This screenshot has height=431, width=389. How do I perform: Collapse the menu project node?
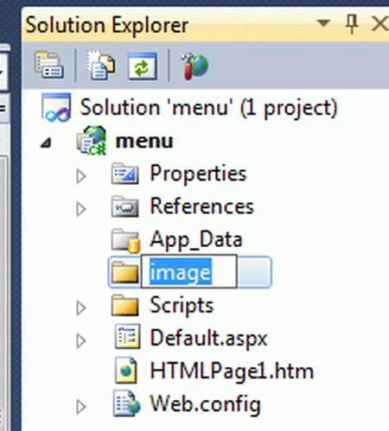[x=46, y=143]
